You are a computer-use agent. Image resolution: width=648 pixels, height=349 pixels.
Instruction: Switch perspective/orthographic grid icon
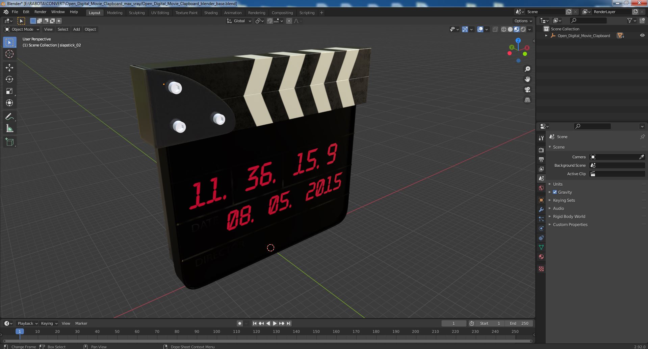click(527, 100)
